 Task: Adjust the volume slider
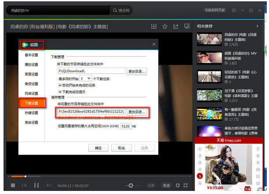click(134, 185)
